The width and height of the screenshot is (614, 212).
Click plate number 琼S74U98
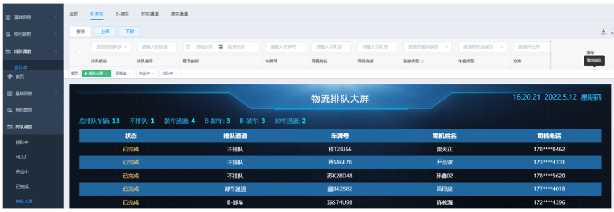pos(340,202)
